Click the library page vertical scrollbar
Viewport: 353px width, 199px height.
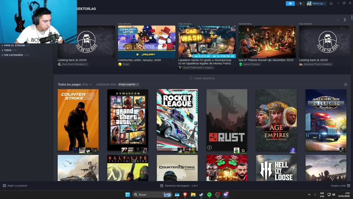[352, 17]
